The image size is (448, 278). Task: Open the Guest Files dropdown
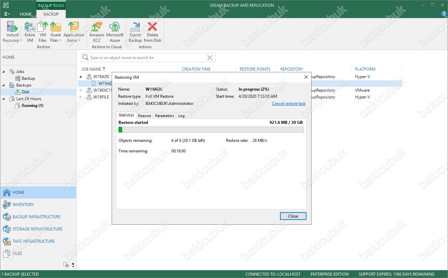click(56, 32)
